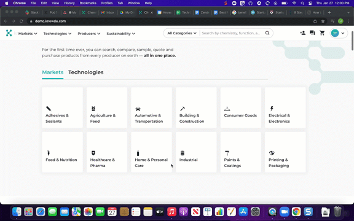This screenshot has height=221, width=354.
Task: Click the add person icon in header
Action: point(303,33)
